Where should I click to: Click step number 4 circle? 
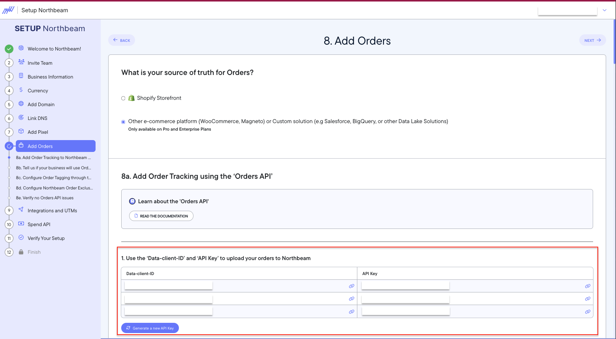pyautogui.click(x=9, y=91)
